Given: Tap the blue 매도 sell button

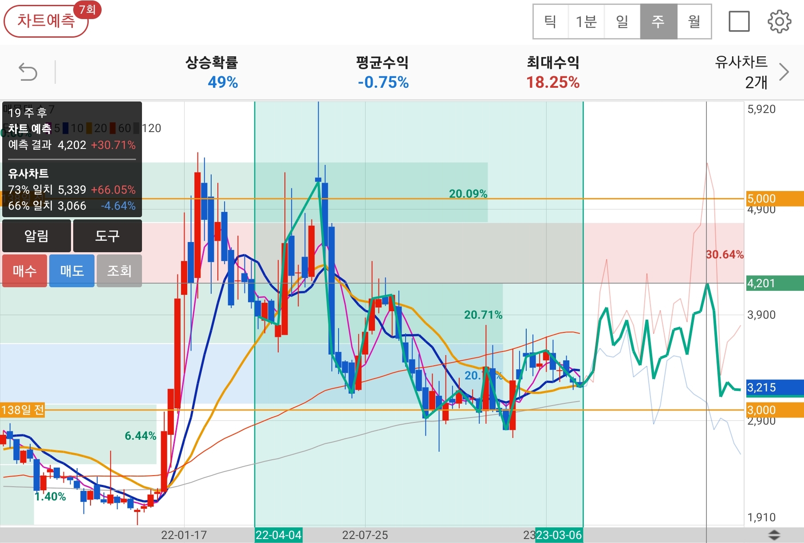Looking at the screenshot, I should (x=72, y=271).
